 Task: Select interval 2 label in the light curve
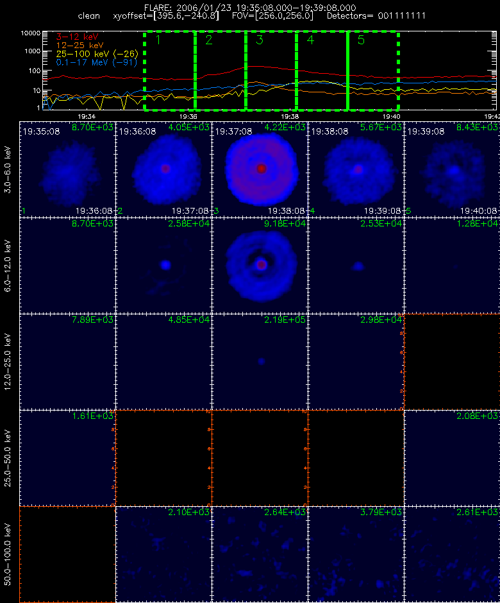[209, 40]
